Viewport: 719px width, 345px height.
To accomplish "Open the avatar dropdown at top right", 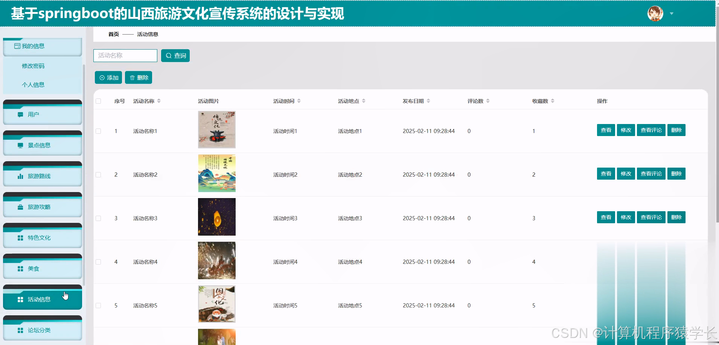I will click(x=672, y=14).
